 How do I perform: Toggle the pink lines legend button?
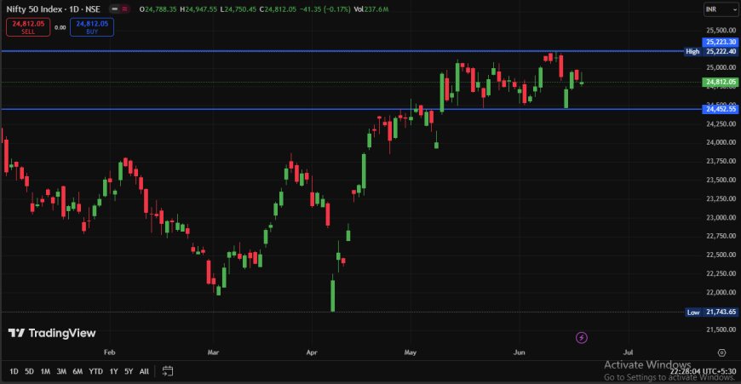(x=124, y=9)
